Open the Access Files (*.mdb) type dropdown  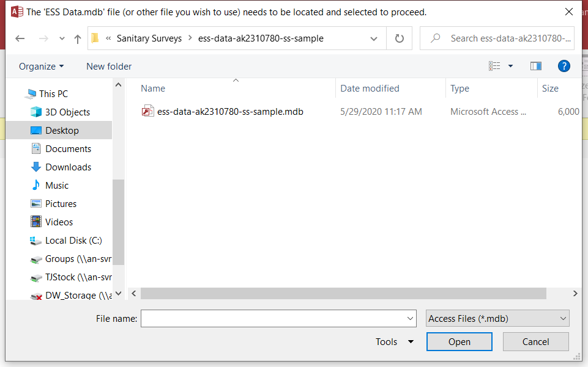[497, 318]
